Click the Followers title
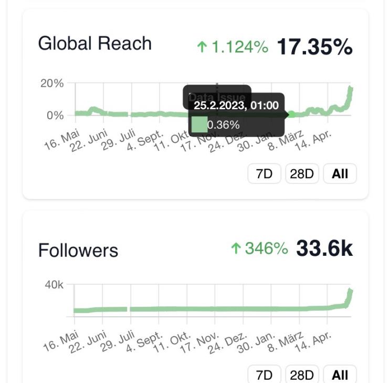The width and height of the screenshot is (391, 383). click(78, 250)
